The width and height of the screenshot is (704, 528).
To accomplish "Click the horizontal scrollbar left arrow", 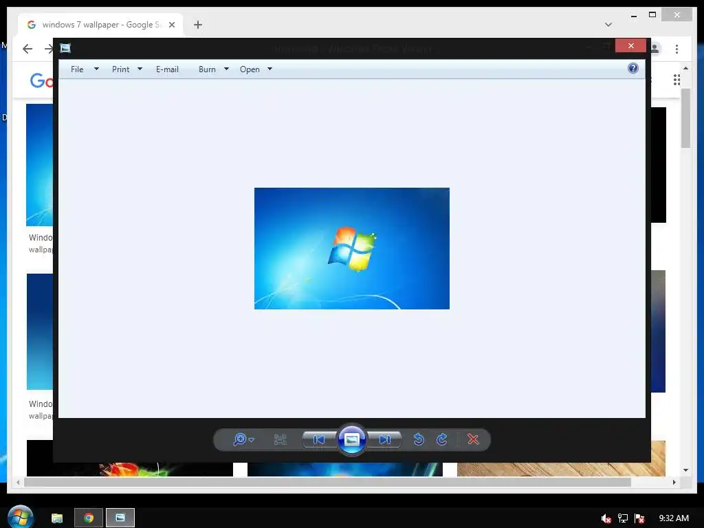I will click(18, 482).
